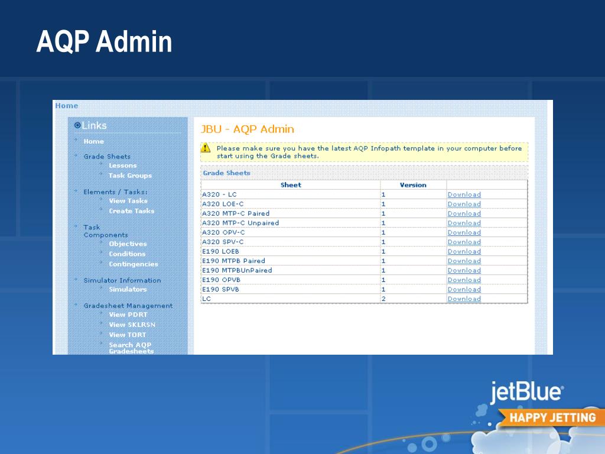This screenshot has width=605, height=454.
Task: Click the arrow bullet beside Gradesheet Management
Action: (x=76, y=304)
